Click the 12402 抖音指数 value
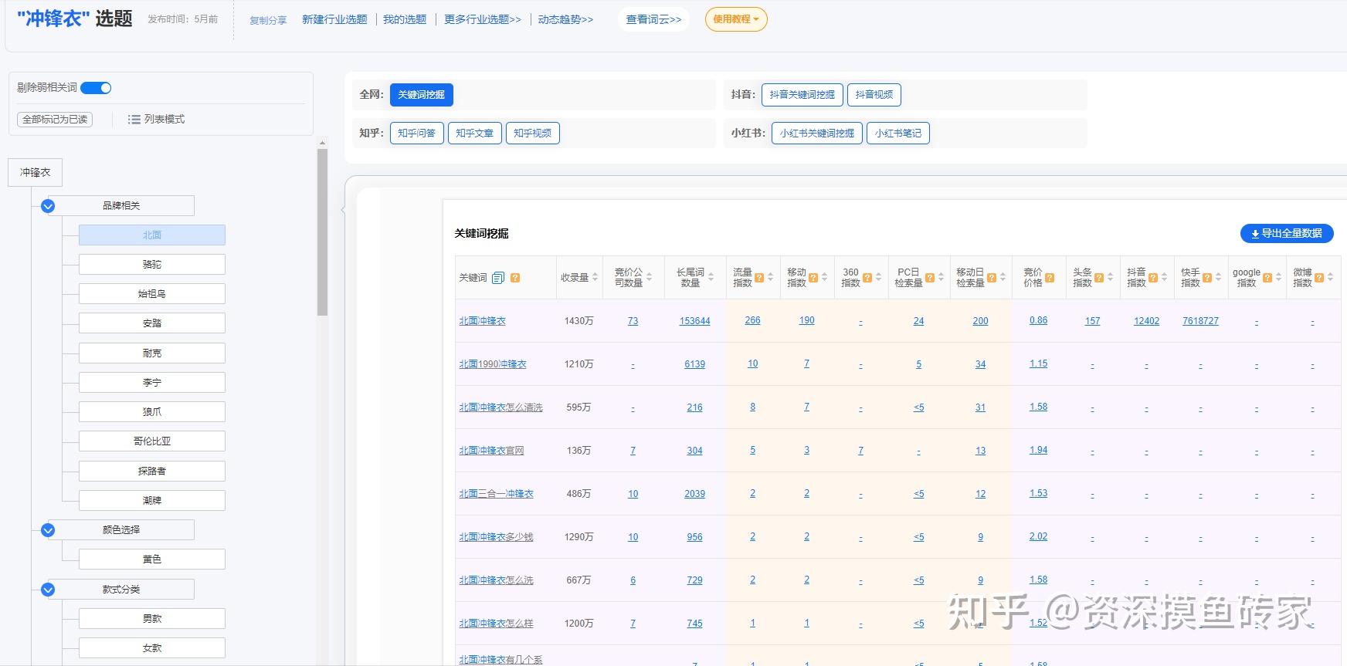The width and height of the screenshot is (1347, 666). point(1146,321)
